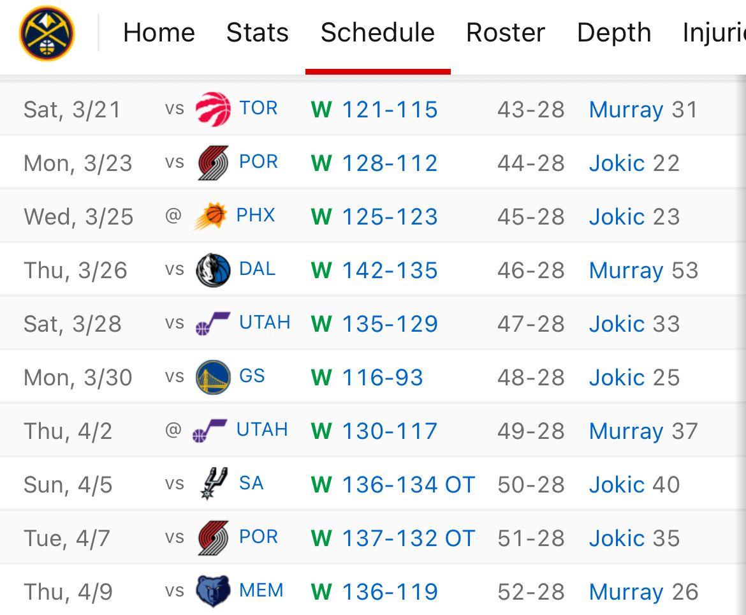Open the 142-135 score versus Dallas

[390, 270]
